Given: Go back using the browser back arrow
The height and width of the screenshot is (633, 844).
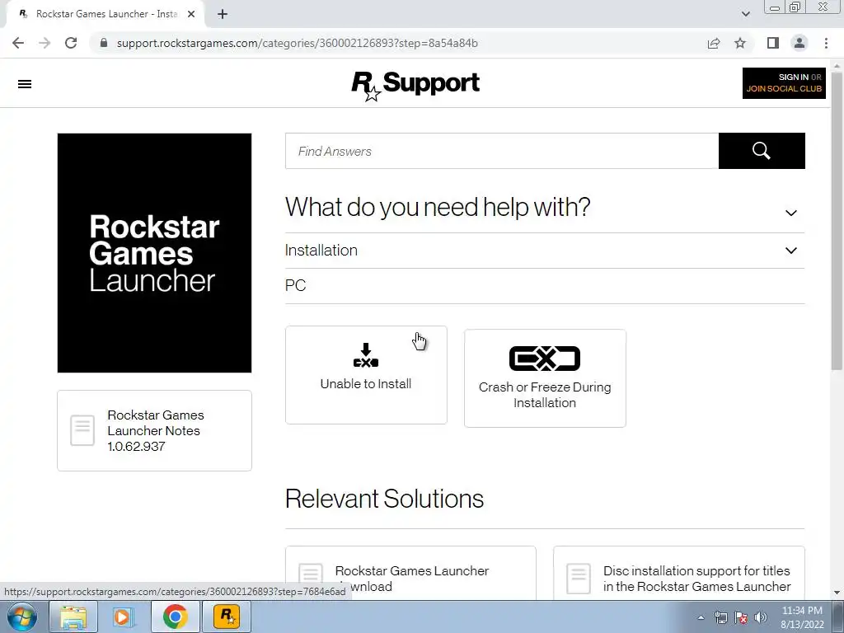Looking at the screenshot, I should click(x=18, y=43).
